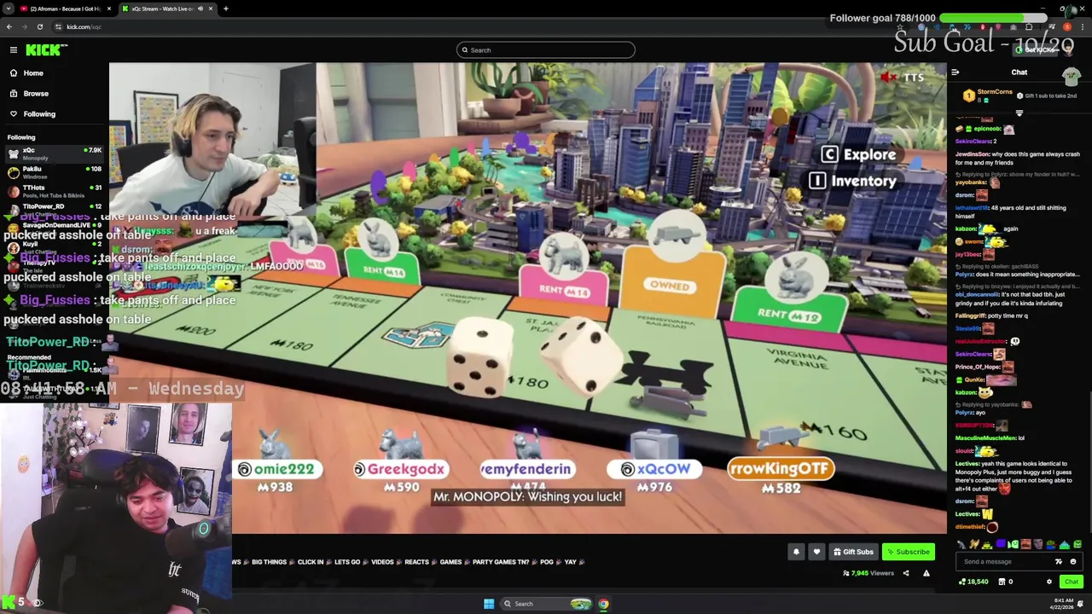Open Browse in Kick sidebar
Image resolution: width=1092 pixels, height=614 pixels.
(x=36, y=94)
